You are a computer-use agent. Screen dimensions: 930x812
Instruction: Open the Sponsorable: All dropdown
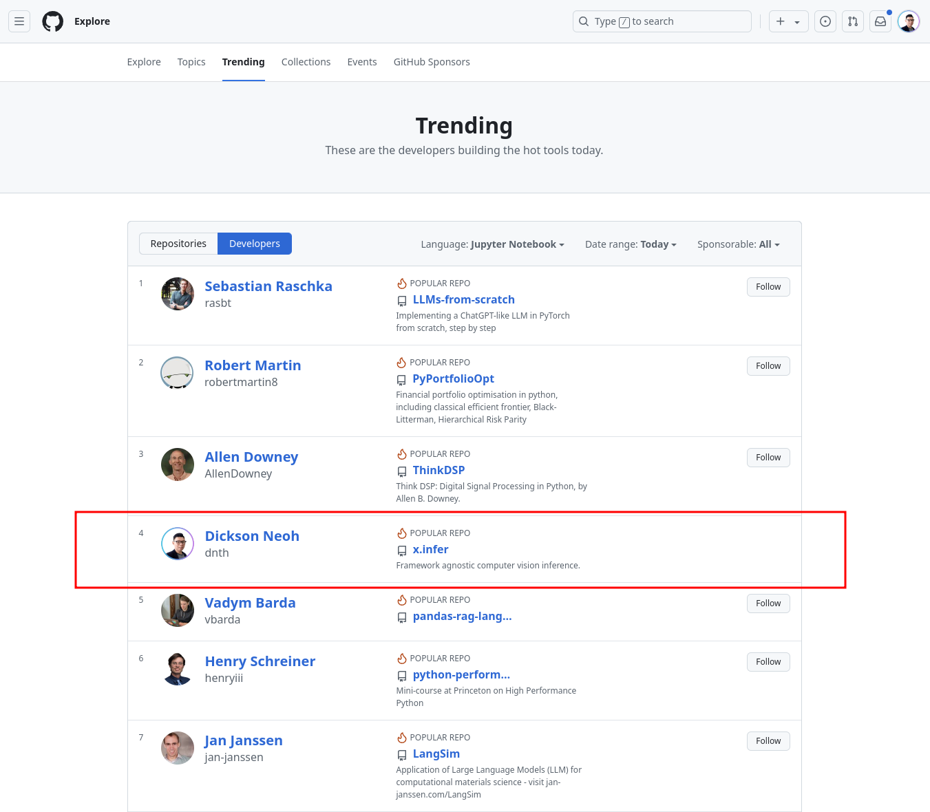pyautogui.click(x=737, y=244)
